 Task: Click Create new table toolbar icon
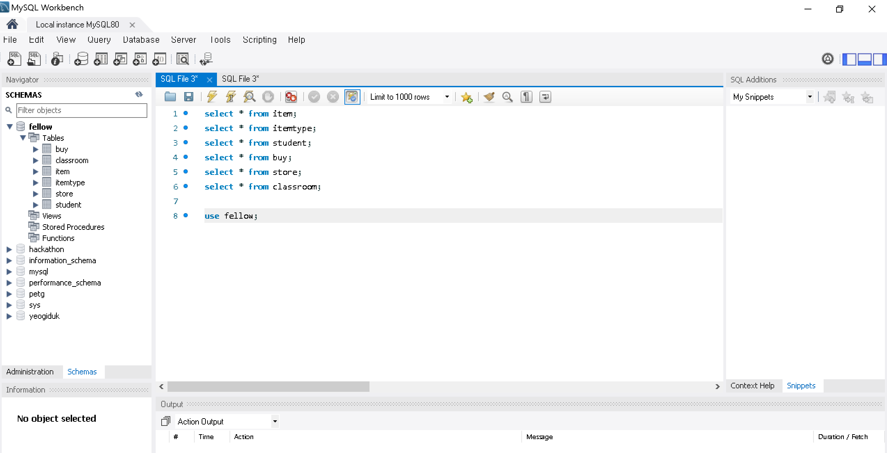click(x=101, y=59)
